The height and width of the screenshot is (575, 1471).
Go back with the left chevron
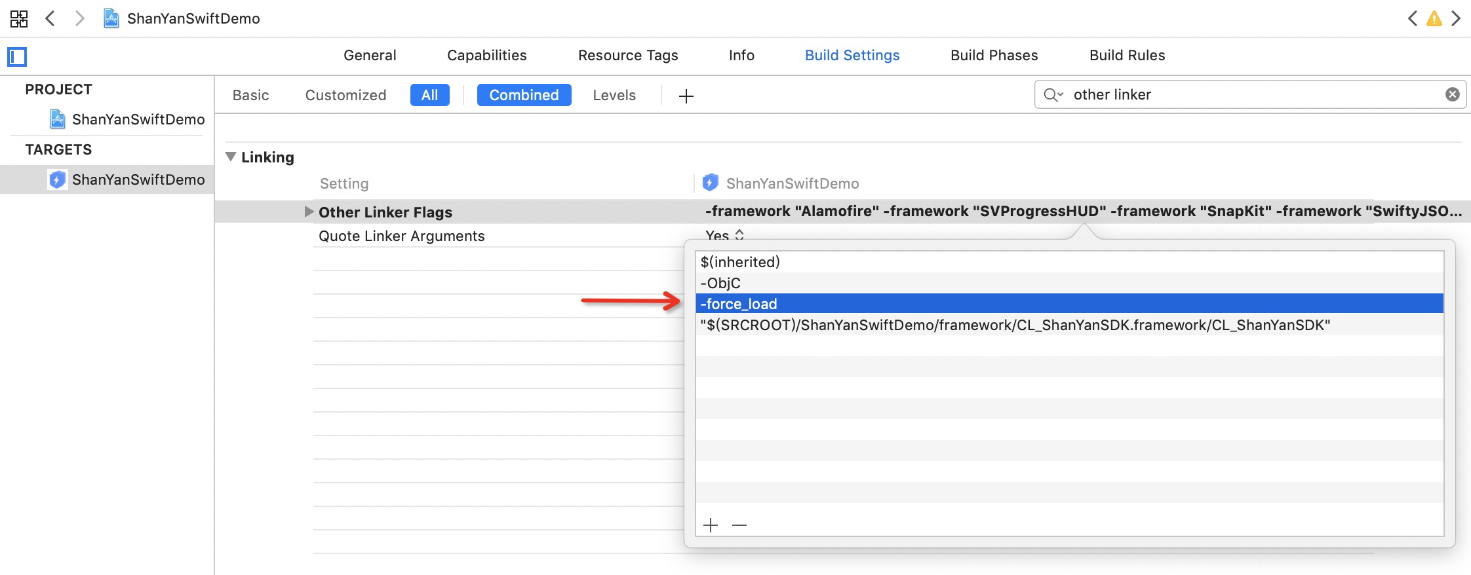pyautogui.click(x=50, y=18)
